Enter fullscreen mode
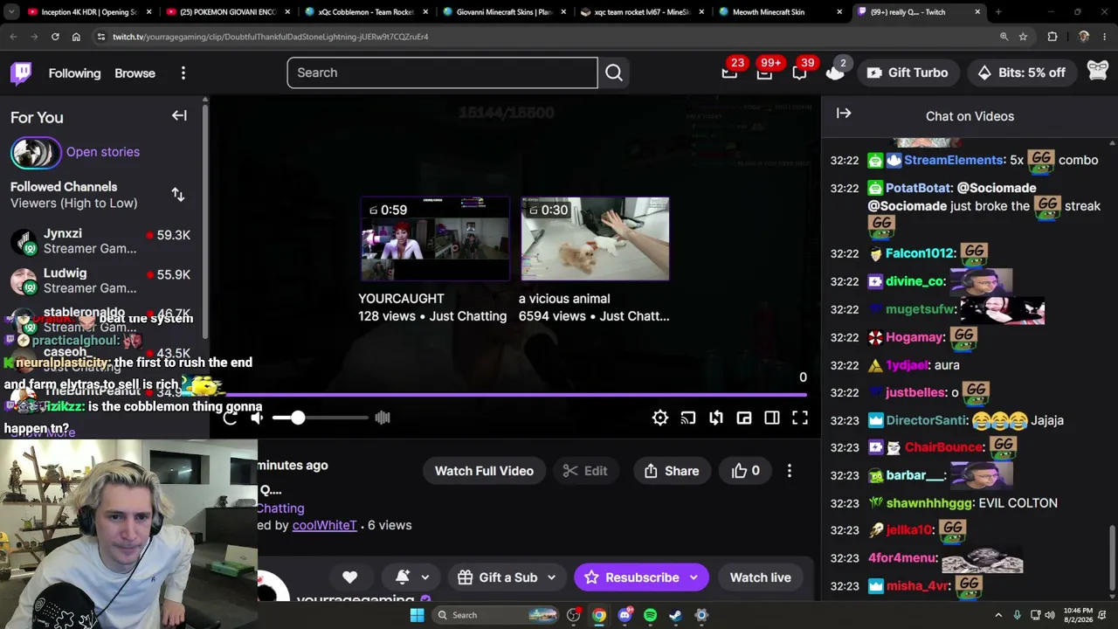The width and height of the screenshot is (1118, 629). click(800, 418)
